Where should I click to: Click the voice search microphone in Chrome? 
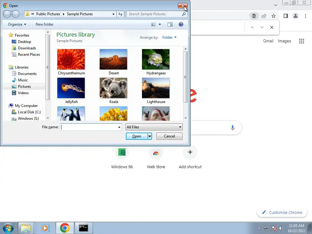click(232, 128)
